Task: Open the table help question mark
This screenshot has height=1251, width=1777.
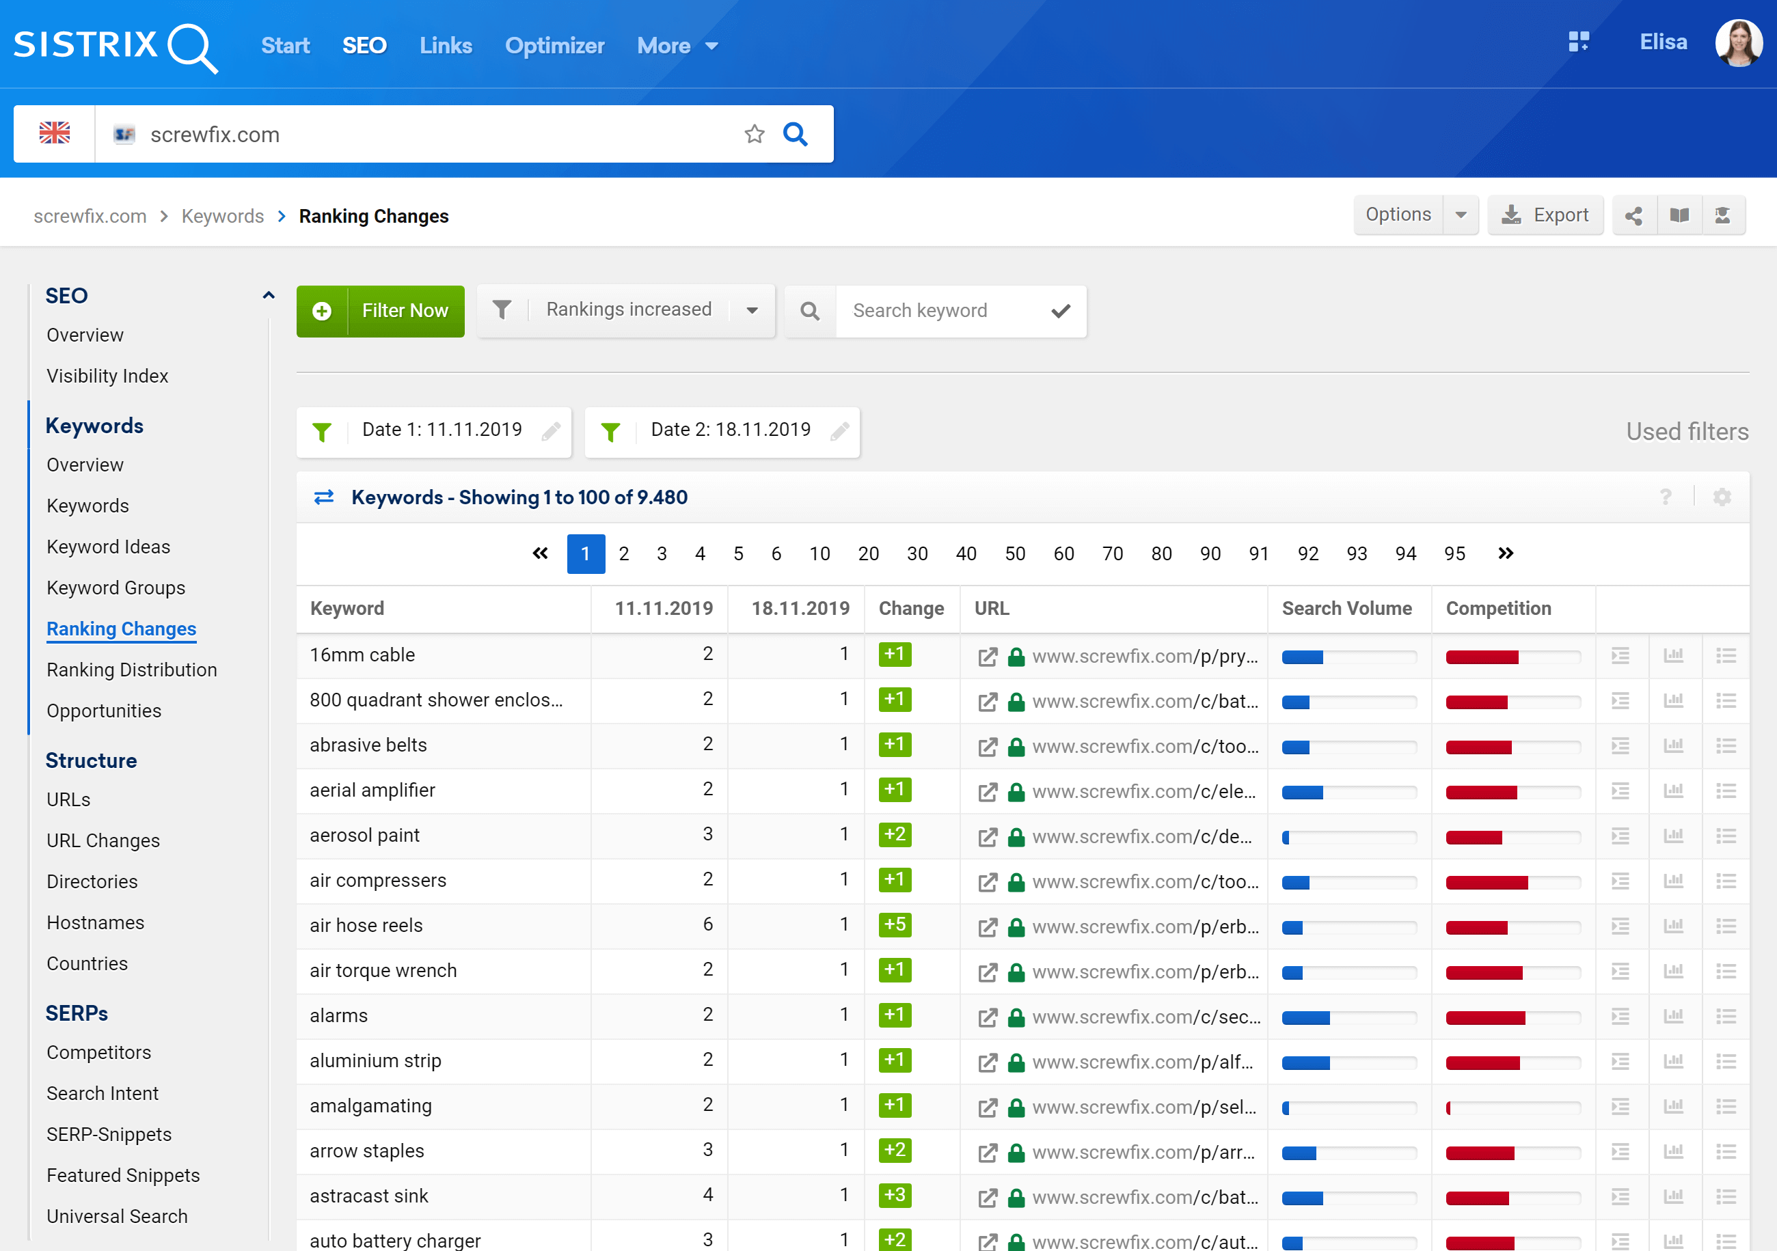Action: [x=1665, y=497]
